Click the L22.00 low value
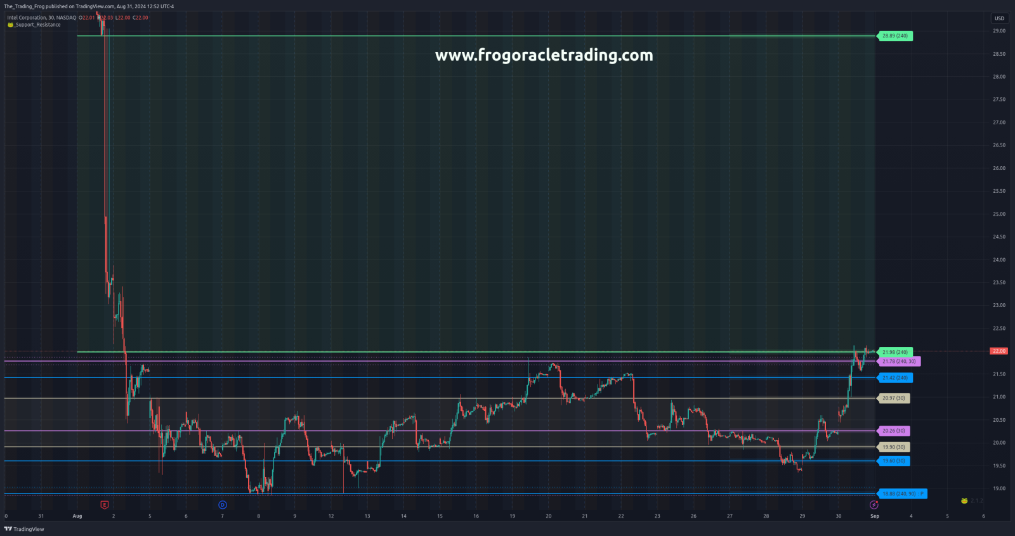This screenshot has width=1015, height=536. (x=122, y=18)
